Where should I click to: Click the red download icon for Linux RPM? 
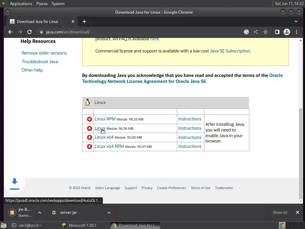point(89,119)
